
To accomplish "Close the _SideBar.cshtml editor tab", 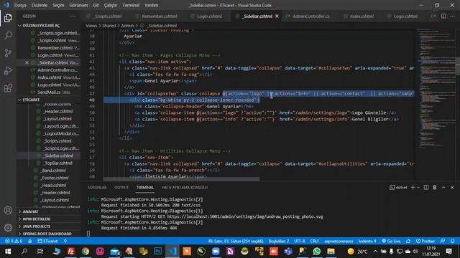I will (x=277, y=16).
